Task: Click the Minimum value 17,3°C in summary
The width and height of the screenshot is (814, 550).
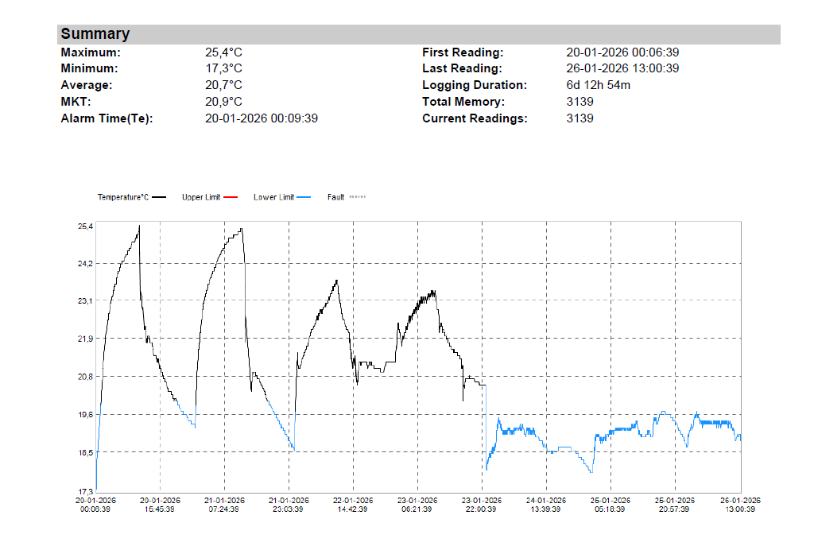Action: pyautogui.click(x=223, y=68)
